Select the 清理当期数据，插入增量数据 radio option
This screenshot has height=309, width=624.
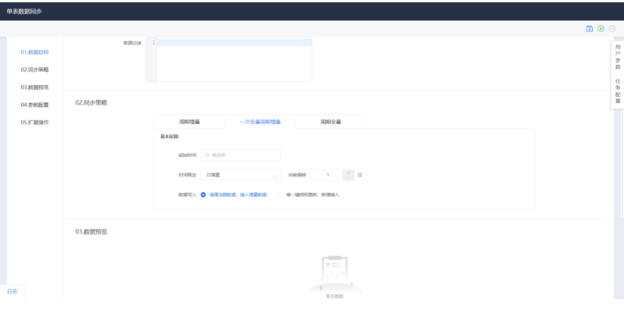pos(203,195)
